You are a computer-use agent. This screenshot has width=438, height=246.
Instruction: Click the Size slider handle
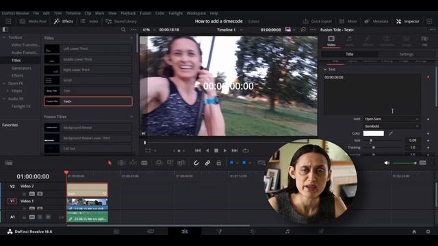[371, 141]
